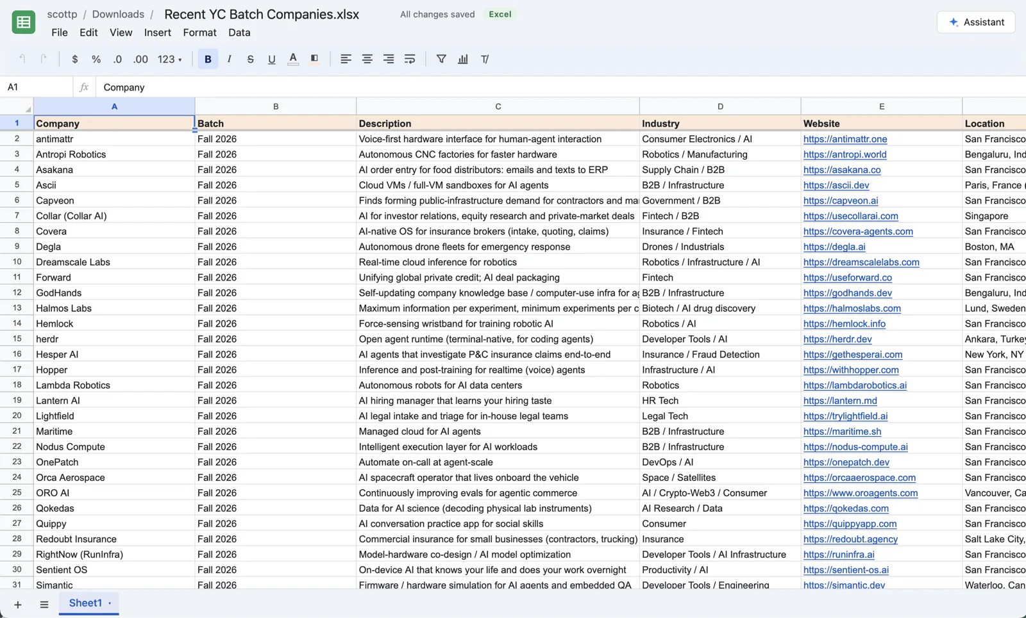Open the View menu
The image size is (1026, 618).
[121, 33]
